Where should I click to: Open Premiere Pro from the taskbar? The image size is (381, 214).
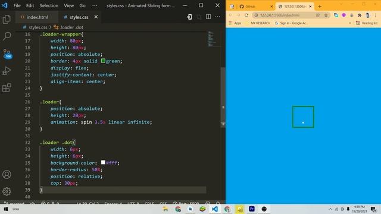click(x=252, y=209)
